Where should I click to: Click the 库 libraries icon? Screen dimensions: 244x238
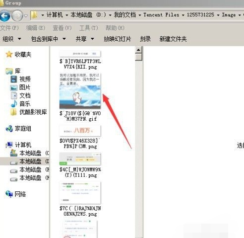point(9,71)
